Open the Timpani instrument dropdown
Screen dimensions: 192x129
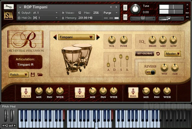[x=76, y=37]
